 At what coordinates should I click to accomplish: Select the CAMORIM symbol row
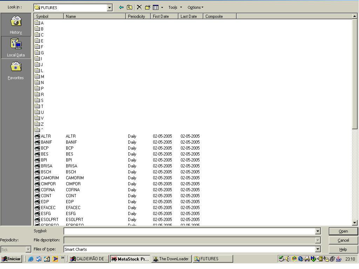(x=50, y=178)
